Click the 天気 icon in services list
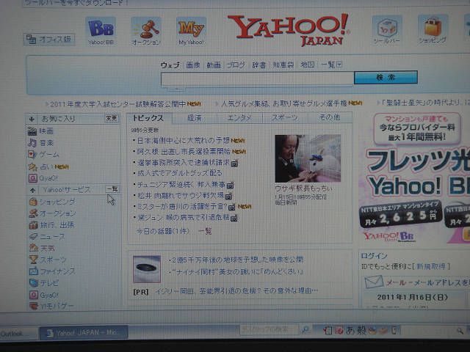This screenshot has width=470, height=352. pyautogui.click(x=33, y=248)
